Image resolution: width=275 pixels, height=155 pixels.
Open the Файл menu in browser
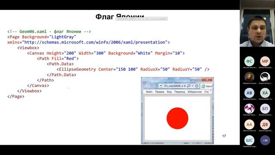[x=149, y=92]
